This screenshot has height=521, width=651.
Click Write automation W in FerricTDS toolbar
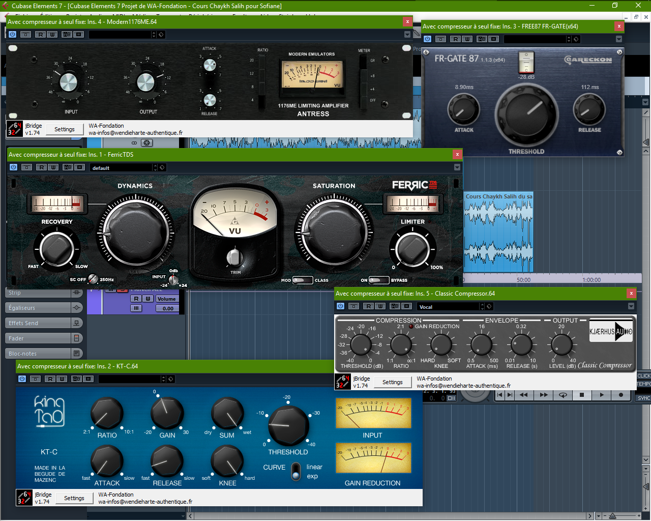53,167
